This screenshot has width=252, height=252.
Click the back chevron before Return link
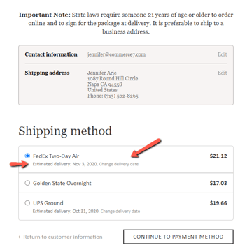(20, 237)
